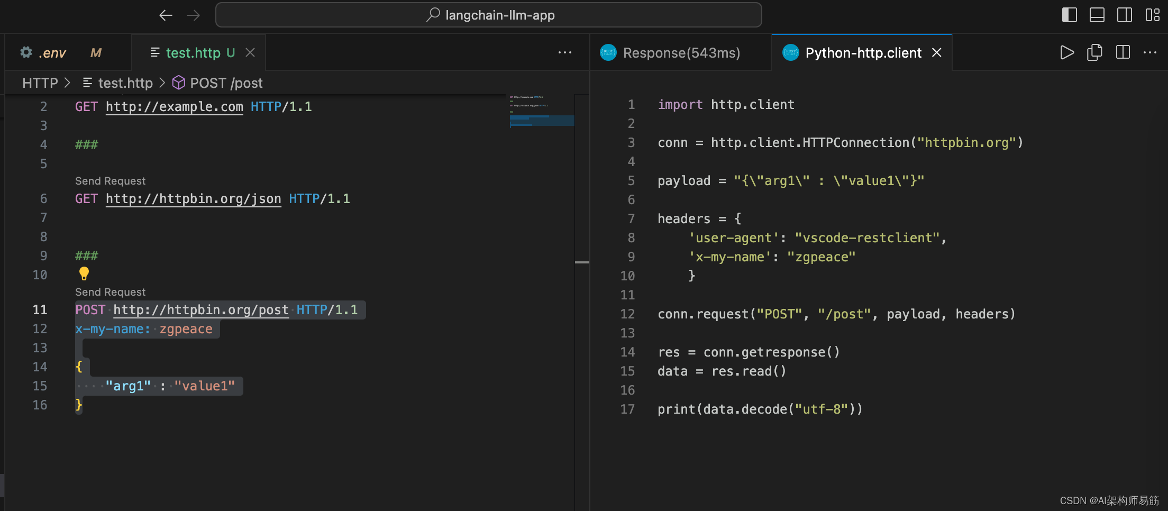Image resolution: width=1168 pixels, height=511 pixels.
Task: Switch to the Response(543ms) tab
Action: click(681, 53)
